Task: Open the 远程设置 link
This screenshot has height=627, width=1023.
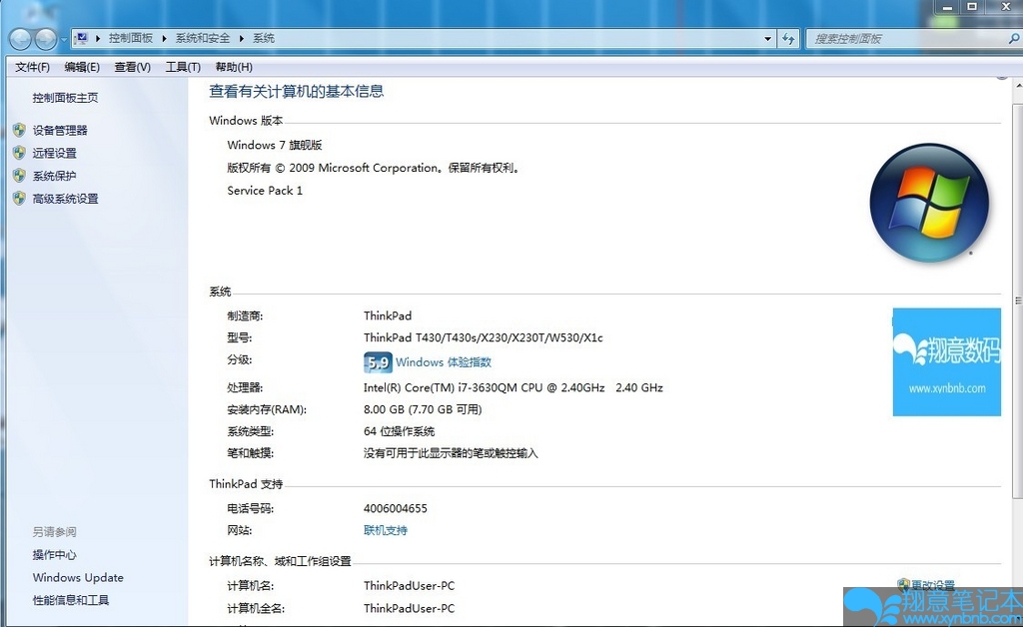Action: coord(55,153)
